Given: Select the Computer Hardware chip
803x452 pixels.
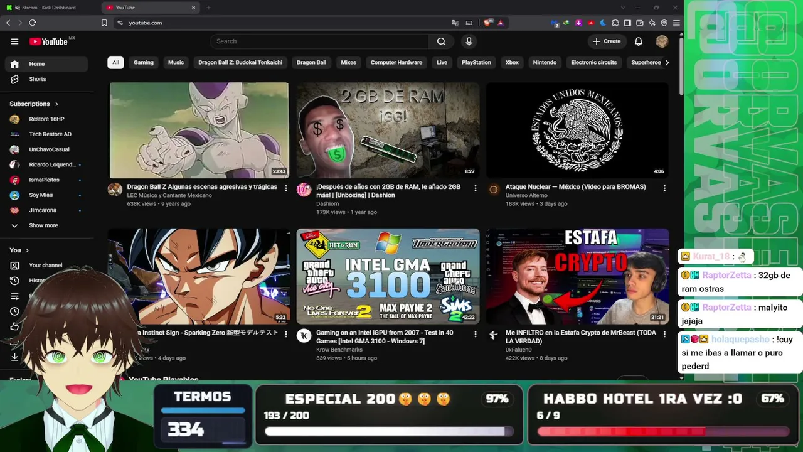Looking at the screenshot, I should tap(396, 63).
